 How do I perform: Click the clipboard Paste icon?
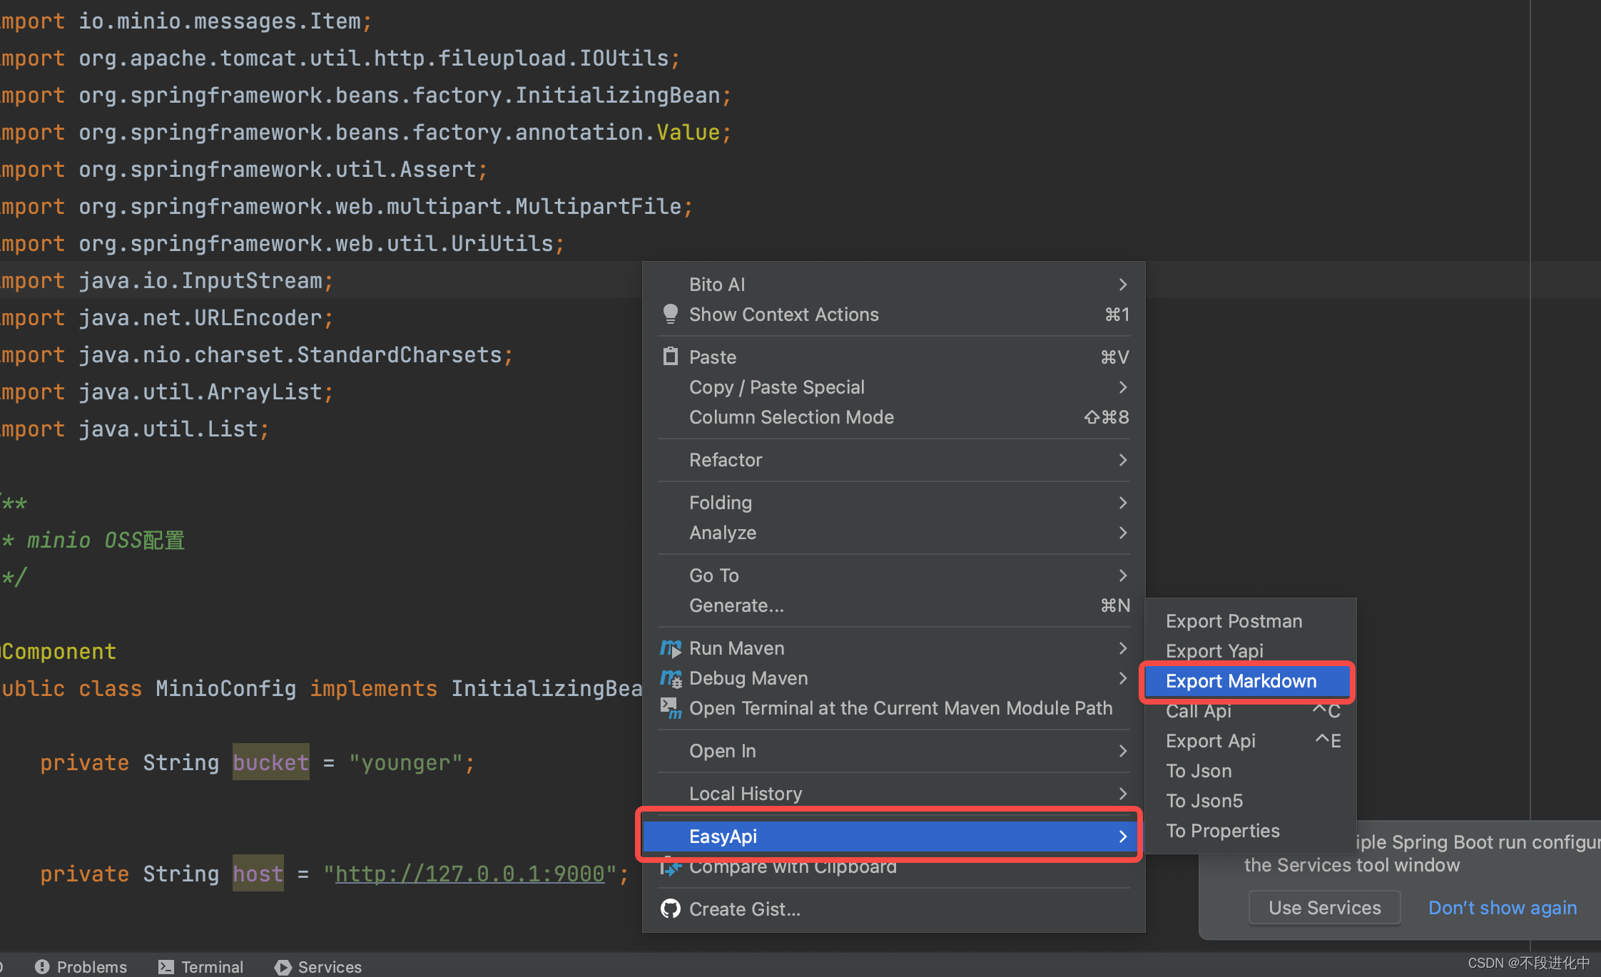click(x=670, y=356)
